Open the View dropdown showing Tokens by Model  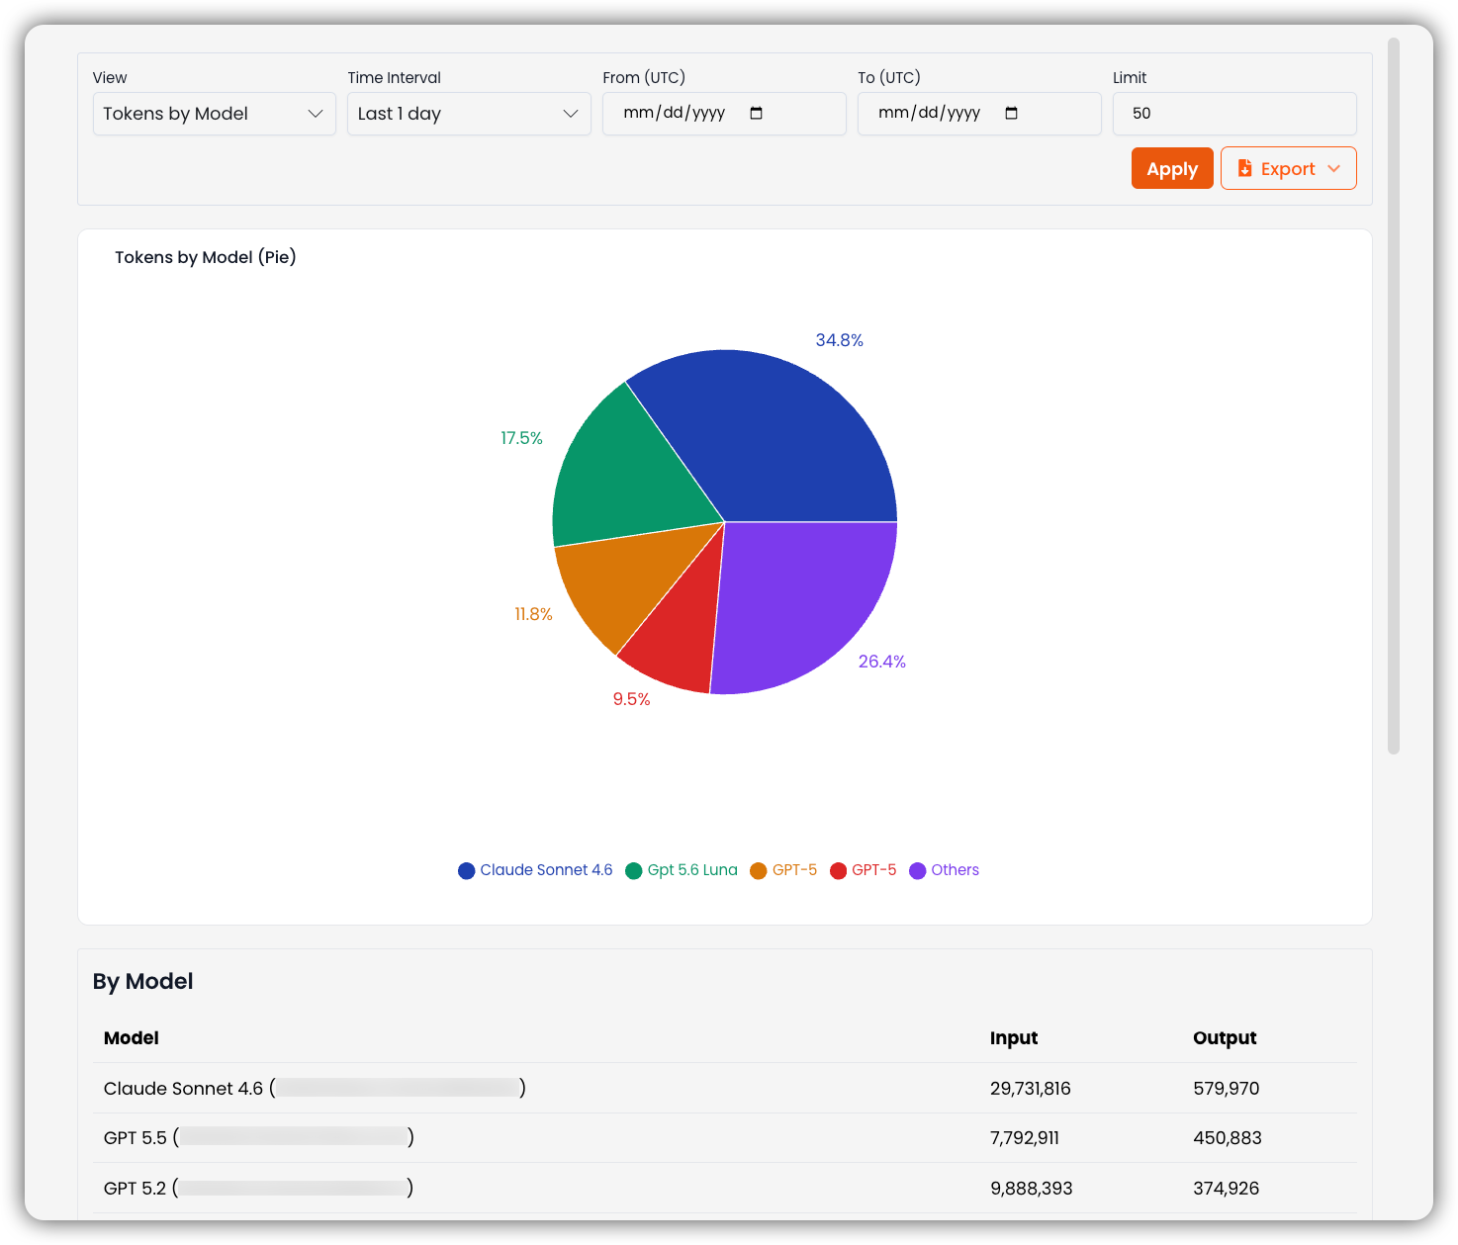(214, 114)
